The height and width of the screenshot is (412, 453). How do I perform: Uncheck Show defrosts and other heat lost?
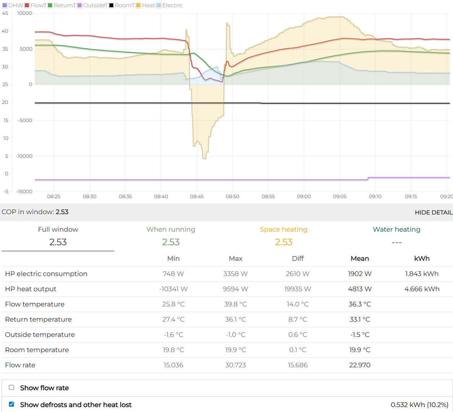point(11,404)
